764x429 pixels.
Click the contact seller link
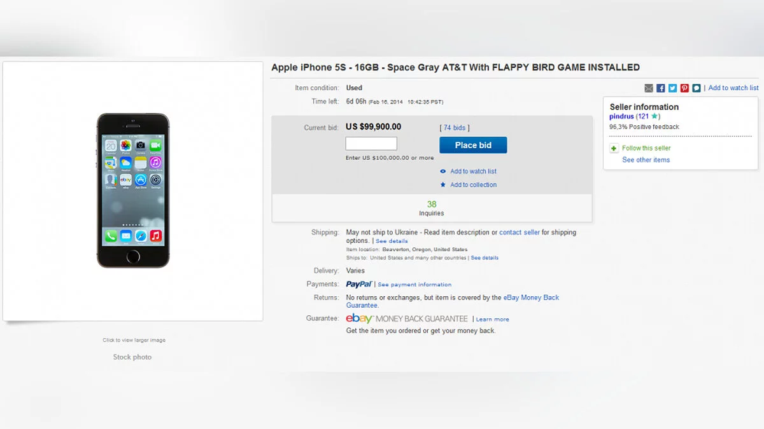click(x=519, y=233)
